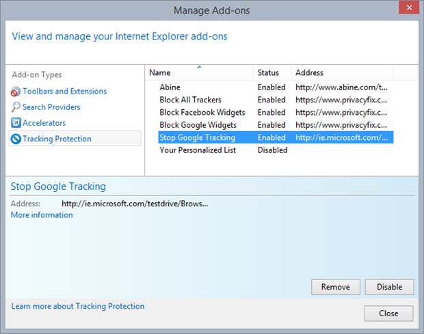Switch to Accelerators add-on type
The width and height of the screenshot is (424, 334).
pyautogui.click(x=44, y=123)
